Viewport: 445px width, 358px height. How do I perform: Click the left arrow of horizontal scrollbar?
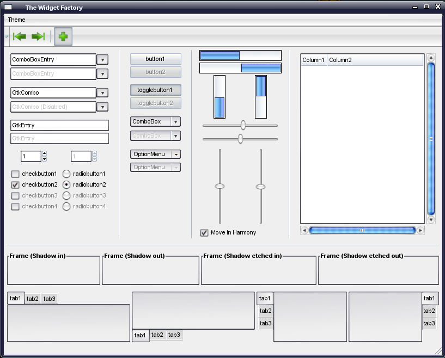pyautogui.click(x=304, y=231)
